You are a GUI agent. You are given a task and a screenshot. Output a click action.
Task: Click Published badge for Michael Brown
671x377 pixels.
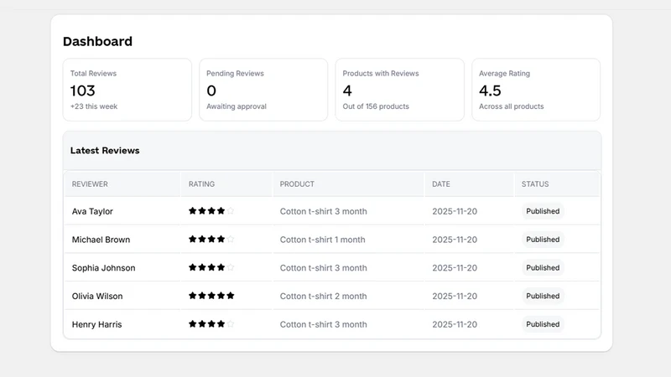click(x=543, y=240)
